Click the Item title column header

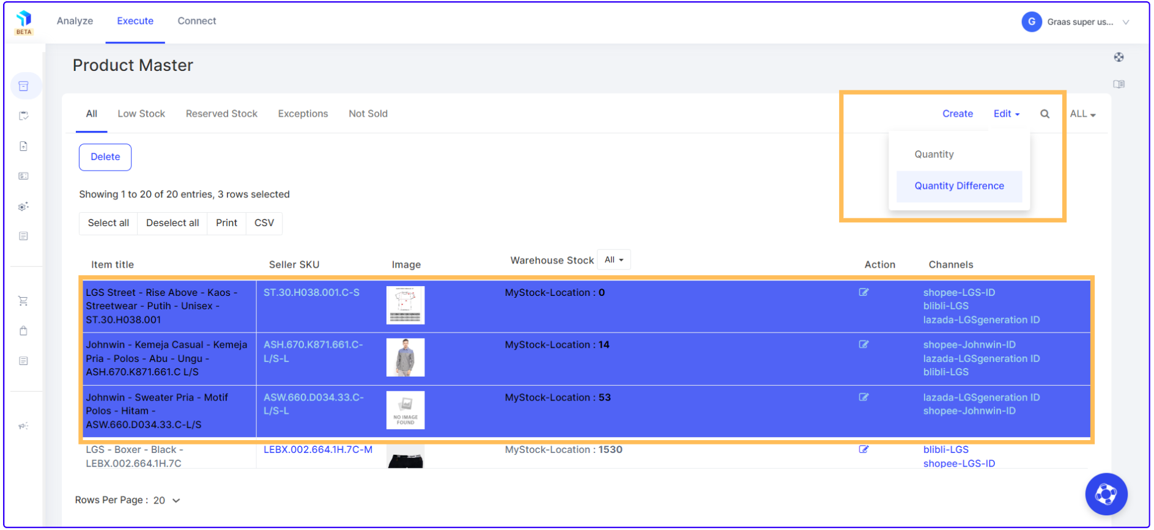coord(113,265)
